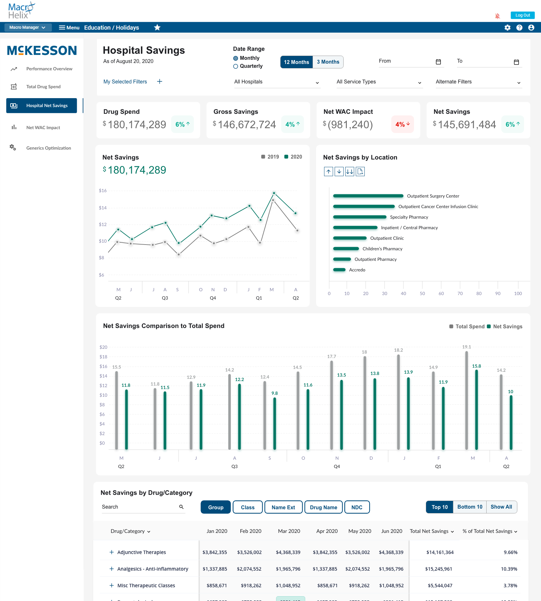541x601 pixels.
Task: Click the Total Drug Spend icon
Action: tap(14, 87)
